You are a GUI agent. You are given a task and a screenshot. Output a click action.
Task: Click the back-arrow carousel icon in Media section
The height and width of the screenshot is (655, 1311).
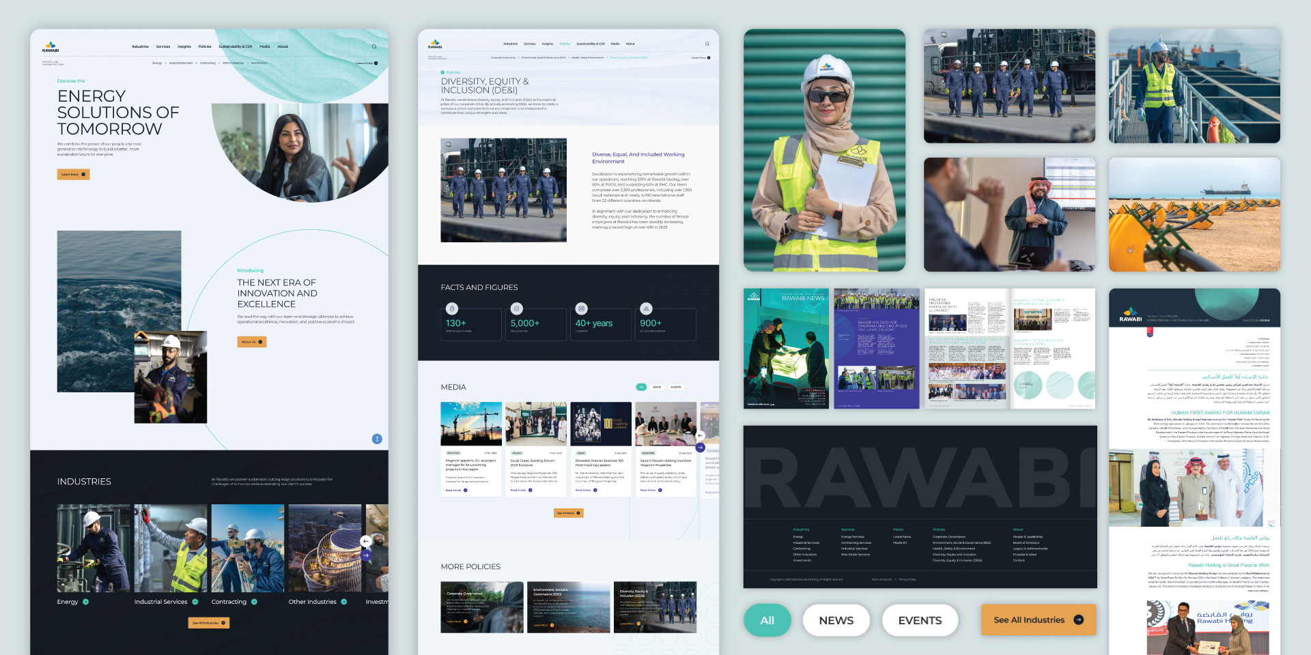(x=700, y=435)
